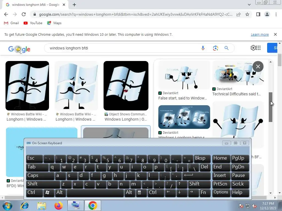Viewport: 282px width, 211px height.
Task: Click the Help key on On-Screen Keyboard
Action: 240,193
